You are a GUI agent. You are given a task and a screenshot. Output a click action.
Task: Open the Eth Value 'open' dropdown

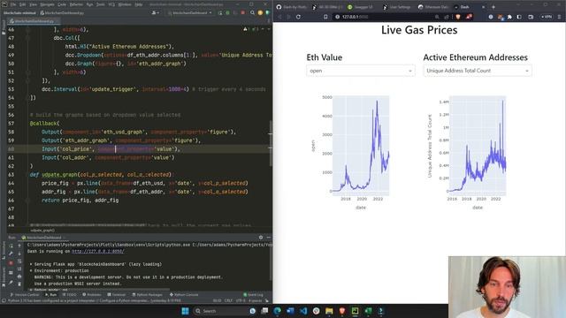360,71
